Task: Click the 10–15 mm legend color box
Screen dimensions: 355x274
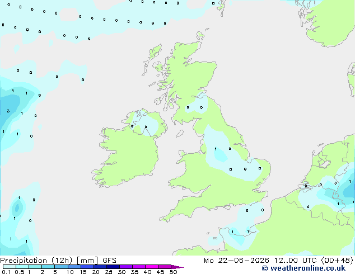Action: [74, 267]
